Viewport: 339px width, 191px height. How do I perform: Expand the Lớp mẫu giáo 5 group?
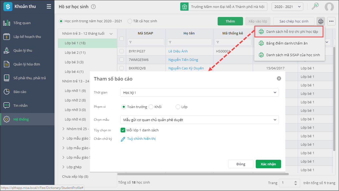point(63,157)
